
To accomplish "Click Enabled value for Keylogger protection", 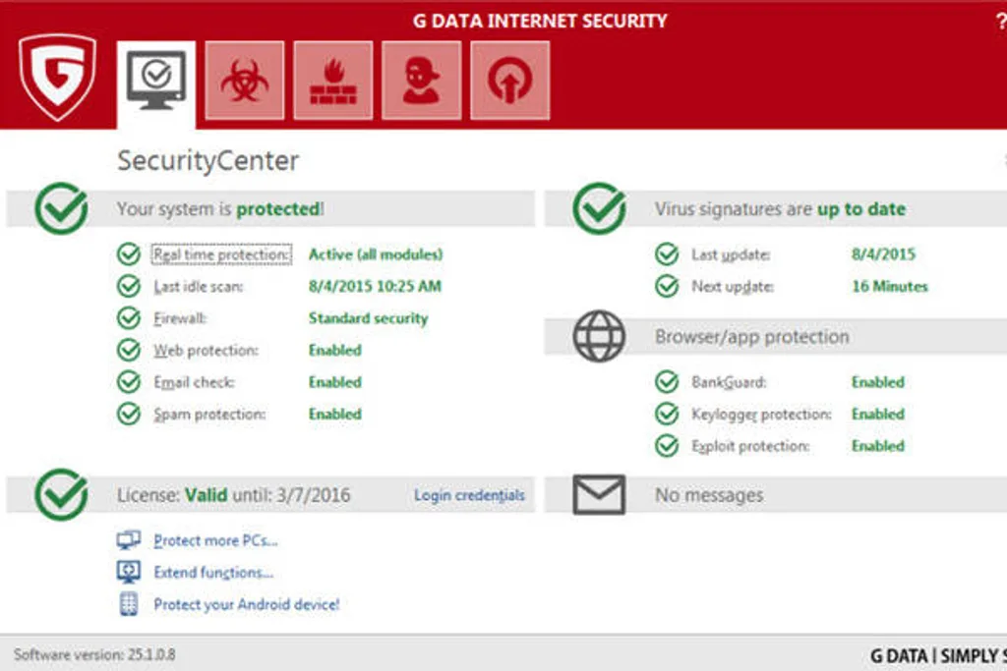I will click(x=878, y=415).
